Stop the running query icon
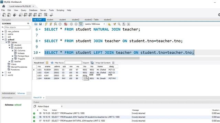220x123 pixels. [60, 24]
